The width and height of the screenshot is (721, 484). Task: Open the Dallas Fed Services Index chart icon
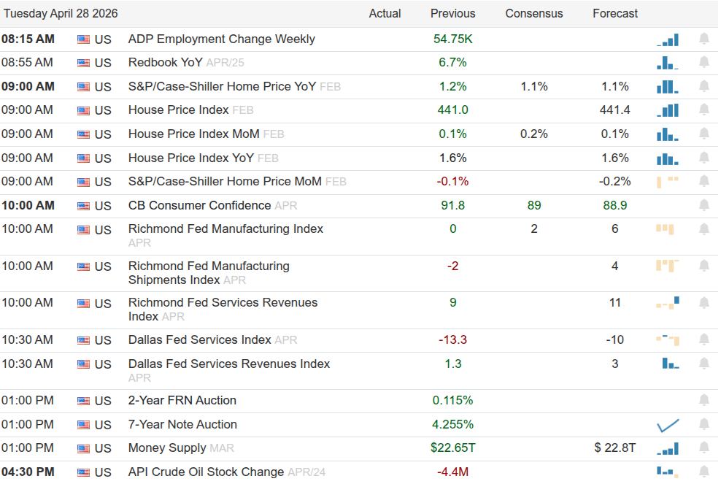668,339
